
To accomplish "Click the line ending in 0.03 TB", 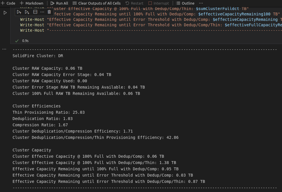I will [x=103, y=175].
